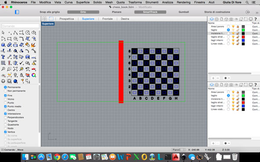Open the Superficie menu
Image resolution: width=260 pixels, height=162 pixels.
83,2
